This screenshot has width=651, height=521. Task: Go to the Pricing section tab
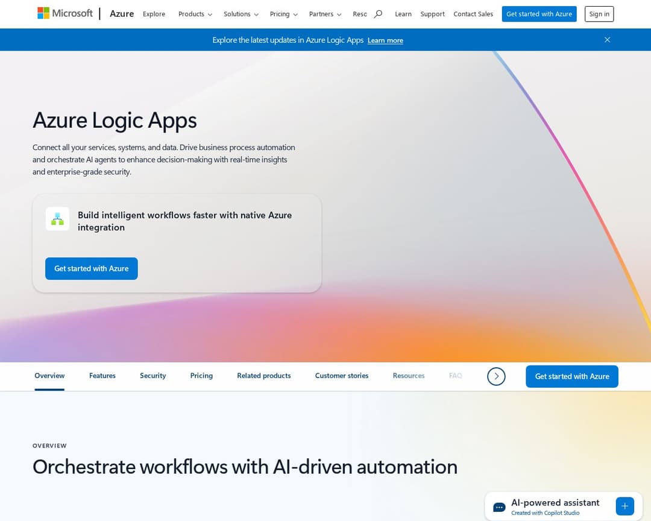[201, 376]
